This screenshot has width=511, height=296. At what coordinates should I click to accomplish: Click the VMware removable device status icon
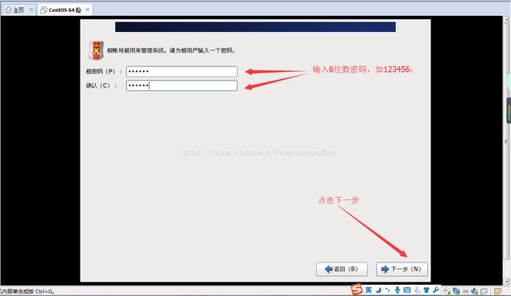tap(485, 290)
